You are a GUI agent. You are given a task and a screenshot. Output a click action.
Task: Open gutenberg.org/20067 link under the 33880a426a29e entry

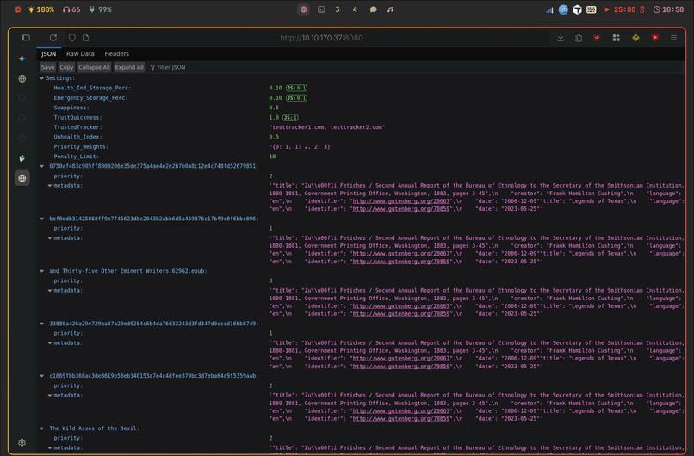[x=402, y=359]
